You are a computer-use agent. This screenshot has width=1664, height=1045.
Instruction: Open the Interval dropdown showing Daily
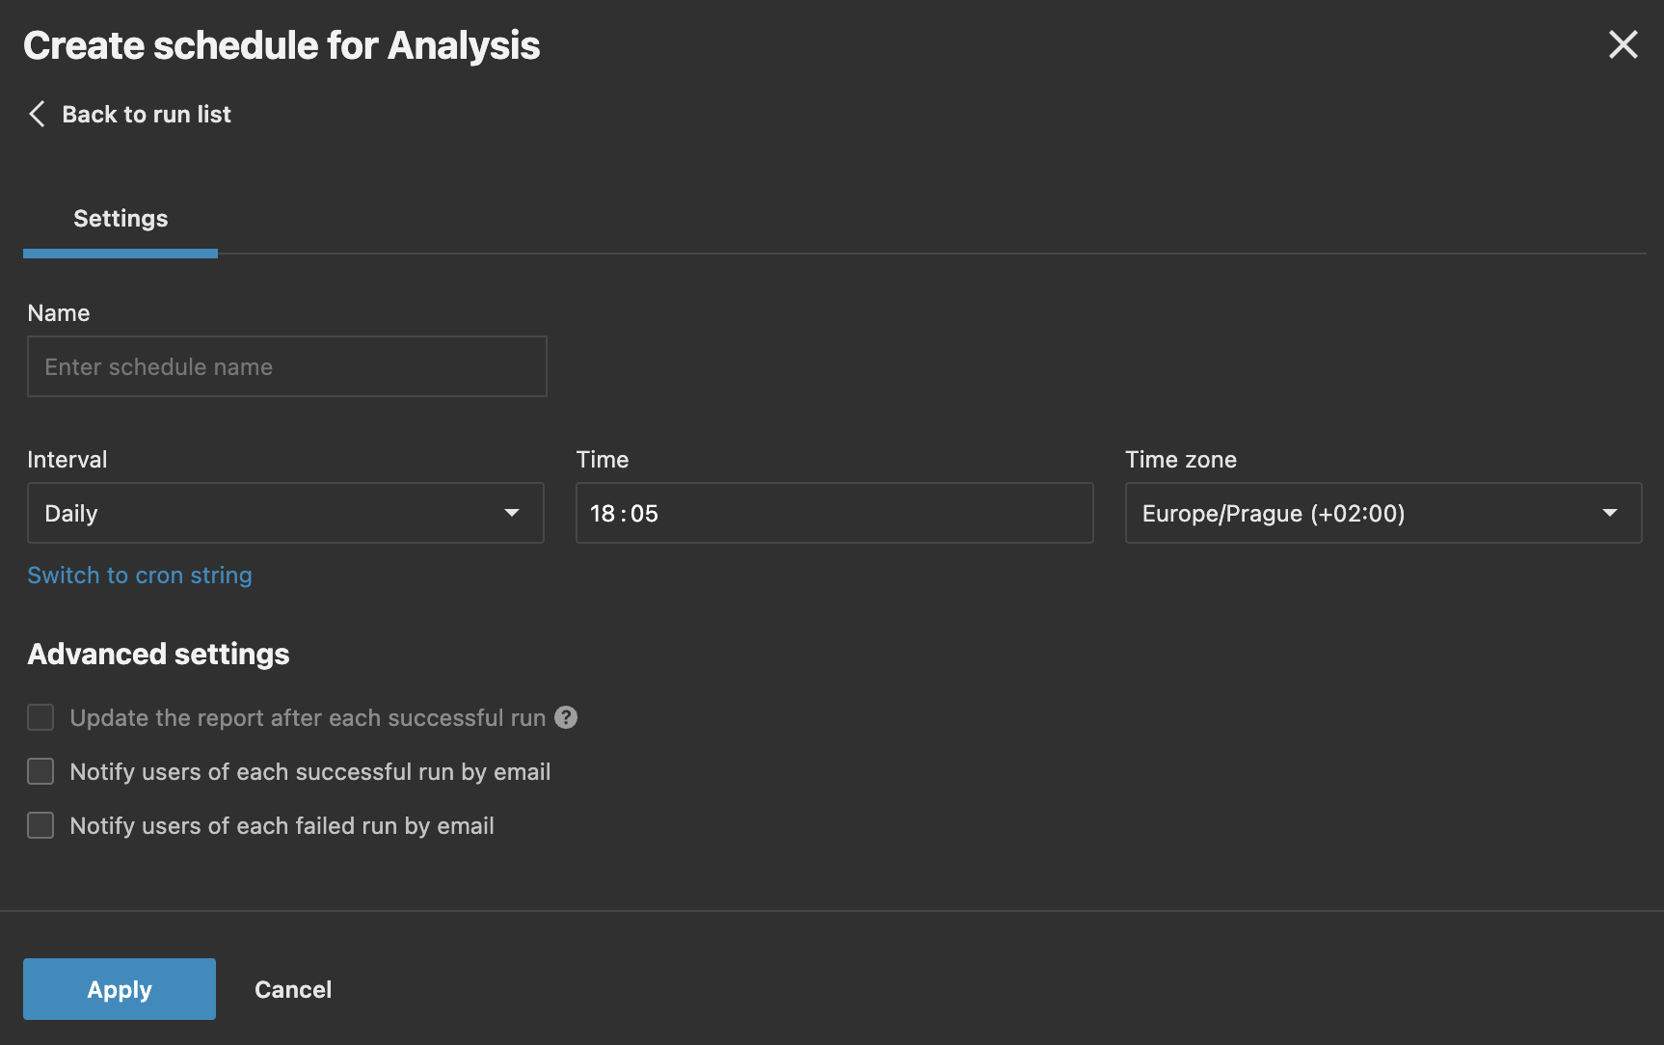285,513
